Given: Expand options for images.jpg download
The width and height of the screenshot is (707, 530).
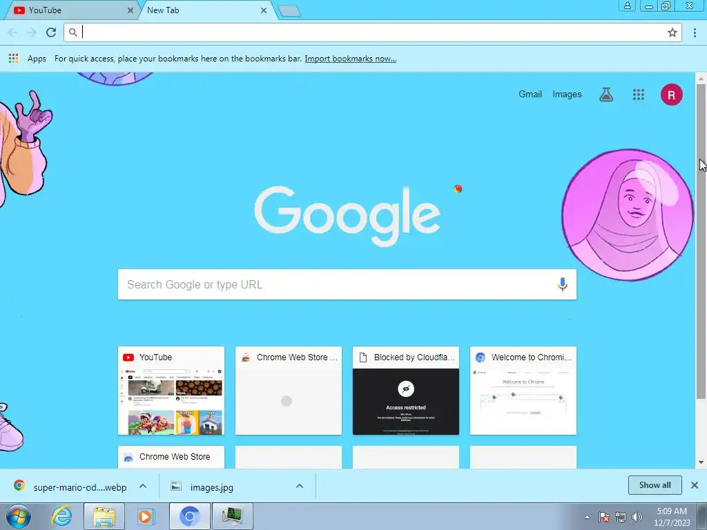Looking at the screenshot, I should click(x=300, y=486).
